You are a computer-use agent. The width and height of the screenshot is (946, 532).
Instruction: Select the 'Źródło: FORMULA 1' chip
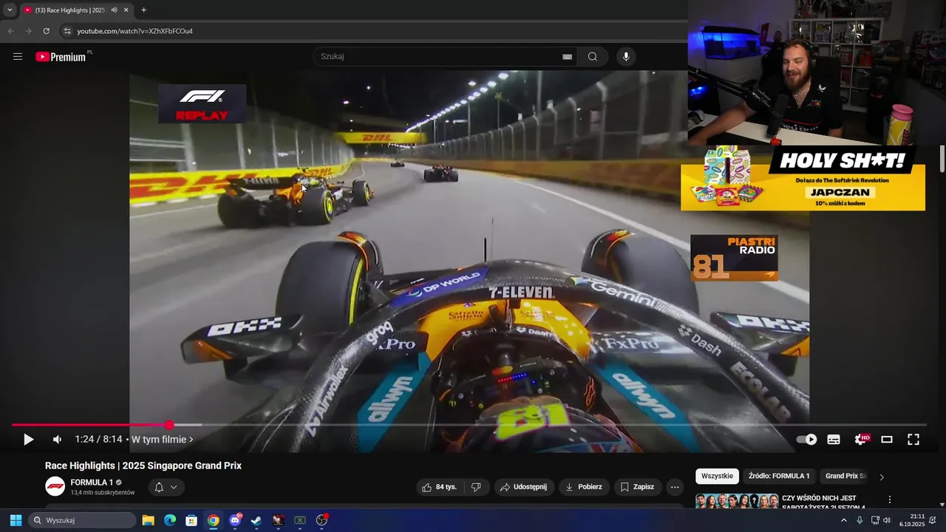point(779,477)
